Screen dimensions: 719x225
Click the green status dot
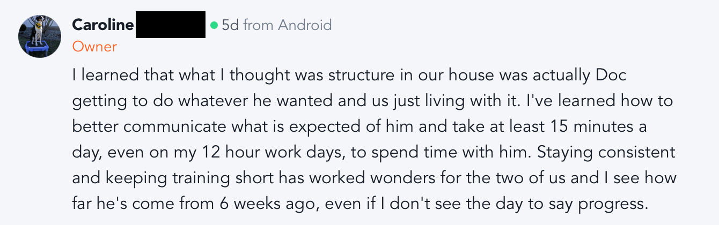pyautogui.click(x=214, y=25)
